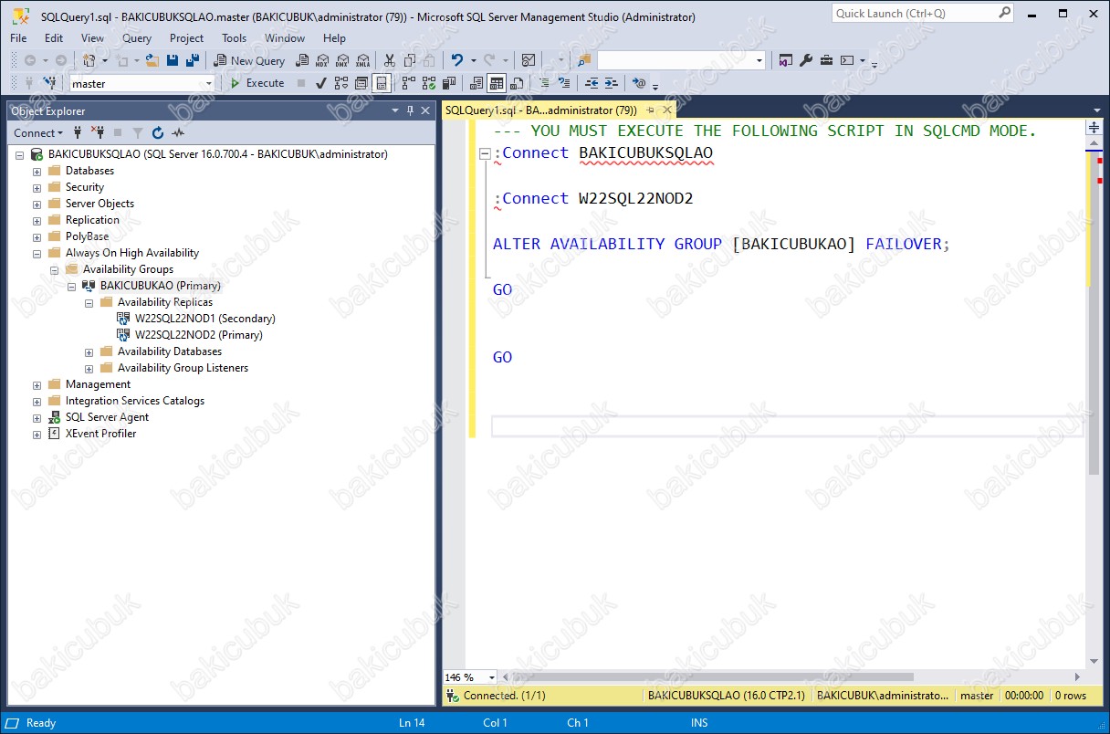Screen dimensions: 1110x734
Task: Click the Open File folder icon
Action: pyautogui.click(x=152, y=60)
